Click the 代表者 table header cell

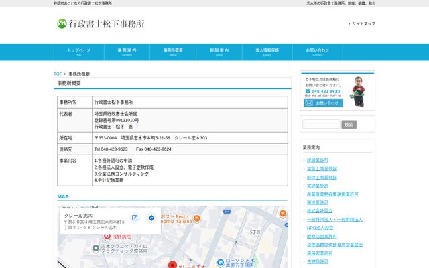pyautogui.click(x=74, y=121)
